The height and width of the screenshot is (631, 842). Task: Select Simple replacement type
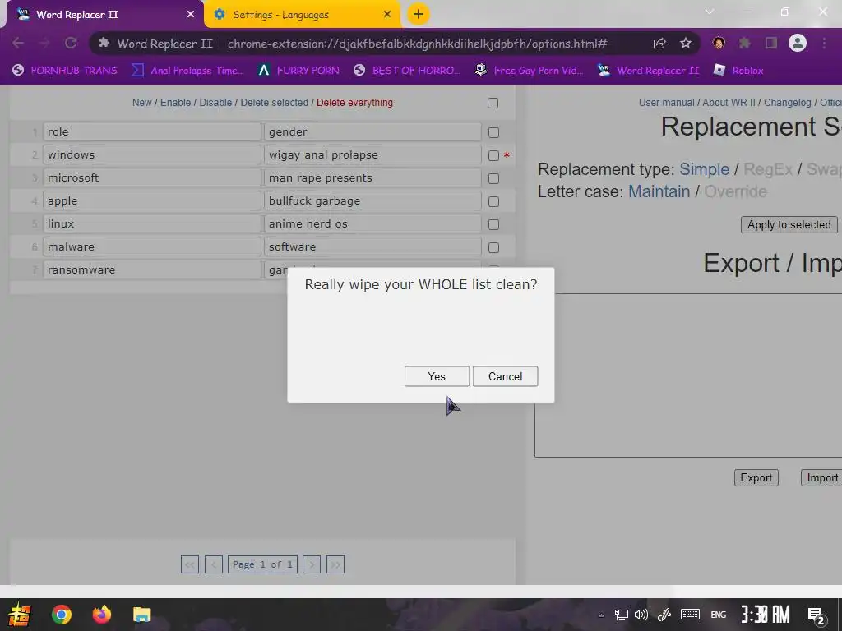click(x=705, y=169)
